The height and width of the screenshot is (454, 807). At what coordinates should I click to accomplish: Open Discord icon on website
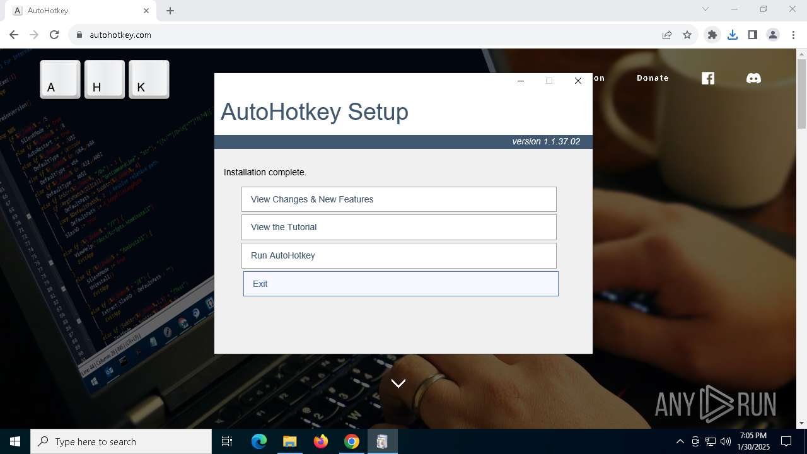click(x=753, y=78)
